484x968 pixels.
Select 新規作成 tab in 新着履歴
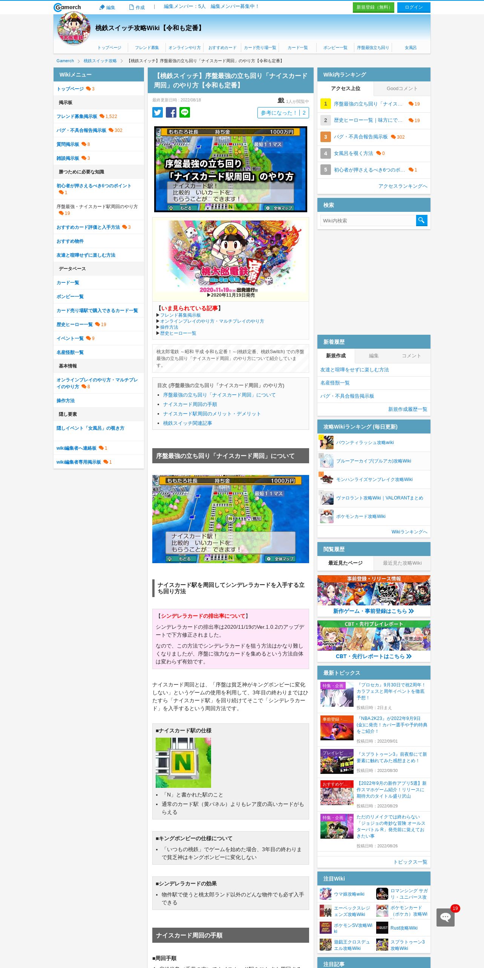coord(336,355)
